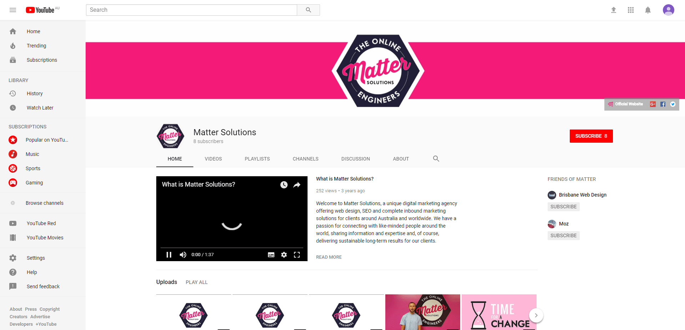Collapse the hamburger guide menu

pos(13,10)
